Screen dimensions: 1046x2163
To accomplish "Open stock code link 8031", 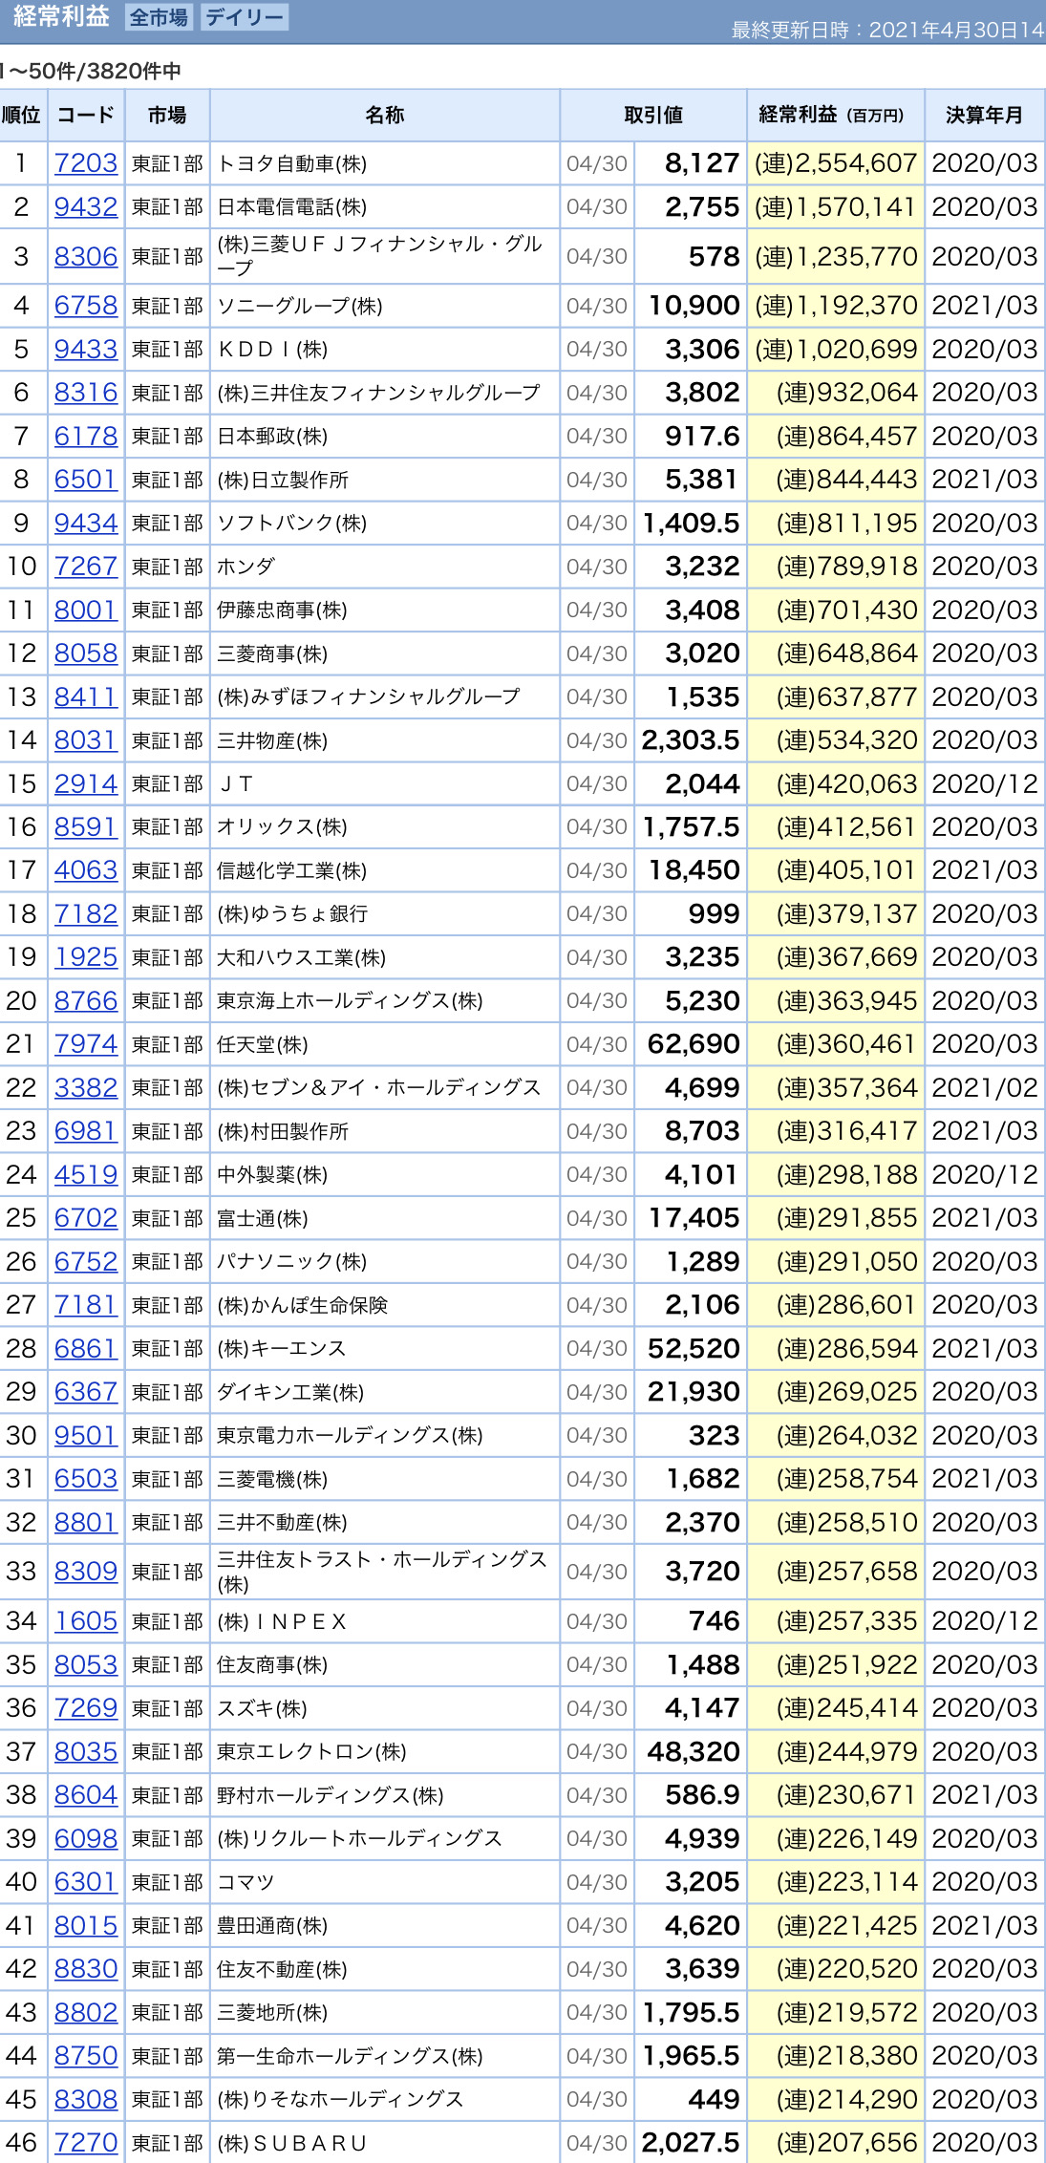I will point(86,740).
